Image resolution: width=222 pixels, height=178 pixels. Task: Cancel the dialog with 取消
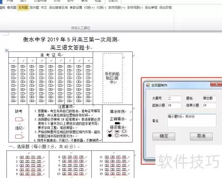click(x=201, y=137)
